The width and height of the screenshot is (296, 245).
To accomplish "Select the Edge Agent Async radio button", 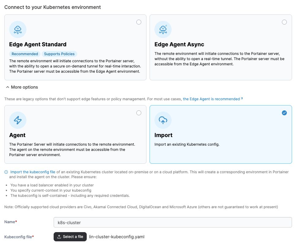I will [284, 22].
